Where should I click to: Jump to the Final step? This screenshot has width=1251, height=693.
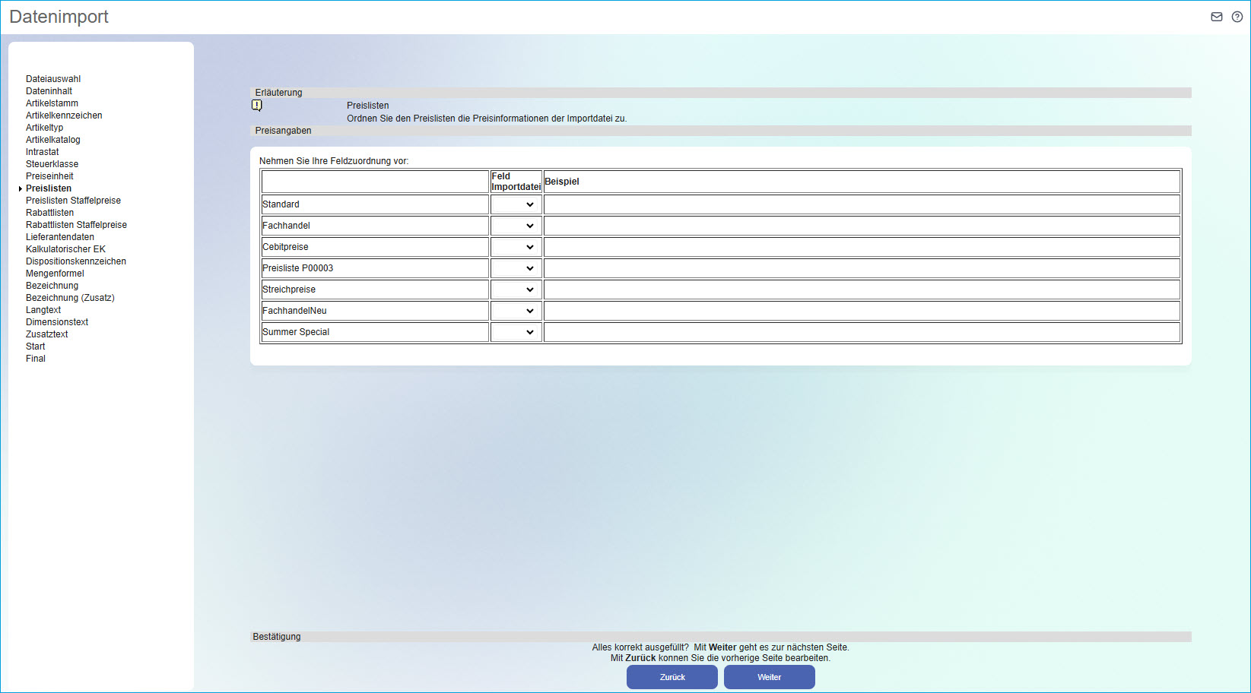tap(36, 359)
